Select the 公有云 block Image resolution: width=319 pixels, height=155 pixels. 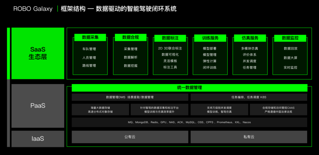tap(130, 137)
